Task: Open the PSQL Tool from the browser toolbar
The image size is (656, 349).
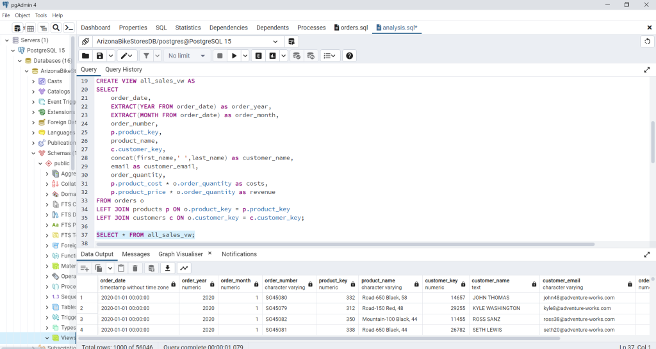Action: coord(69,28)
